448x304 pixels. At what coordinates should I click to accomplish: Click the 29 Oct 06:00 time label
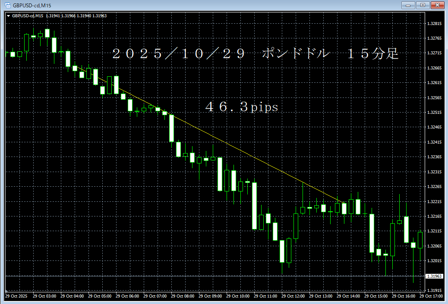point(127,296)
